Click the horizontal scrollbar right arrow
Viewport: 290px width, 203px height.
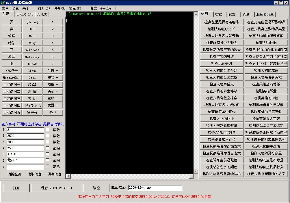click(x=191, y=176)
